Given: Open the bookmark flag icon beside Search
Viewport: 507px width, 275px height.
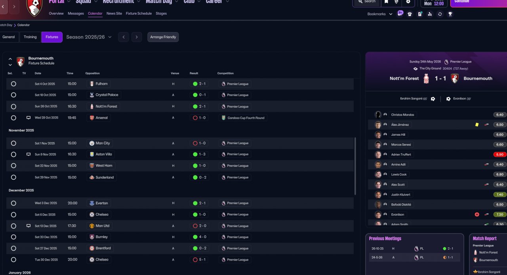Looking at the screenshot, I should pyautogui.click(x=386, y=2).
